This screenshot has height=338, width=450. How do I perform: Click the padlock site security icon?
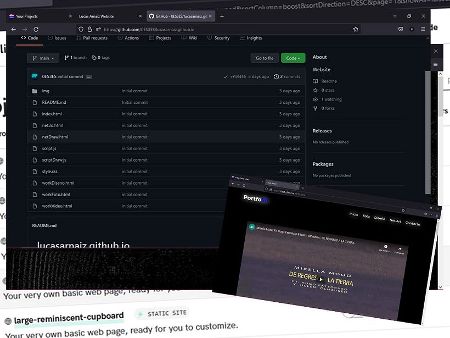(x=89, y=29)
